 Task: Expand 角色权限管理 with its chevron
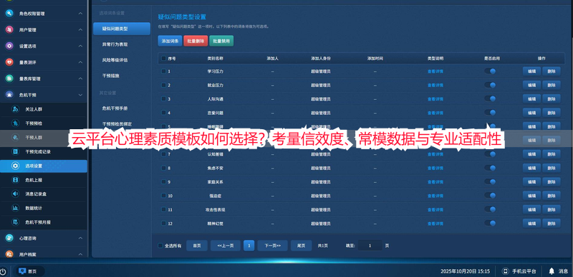click(80, 14)
